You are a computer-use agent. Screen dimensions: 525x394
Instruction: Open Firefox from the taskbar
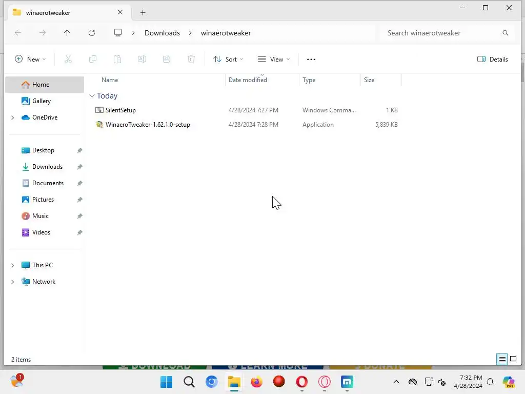pyautogui.click(x=257, y=382)
